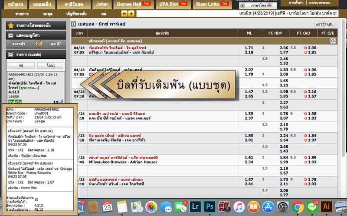Open App Store from the dock
Viewport: 347px width, 216px height.
(268, 207)
